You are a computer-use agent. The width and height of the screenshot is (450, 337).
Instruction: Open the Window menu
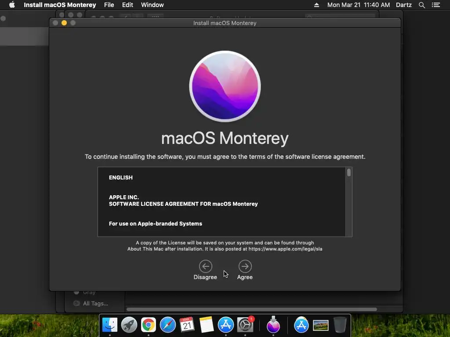(x=152, y=5)
